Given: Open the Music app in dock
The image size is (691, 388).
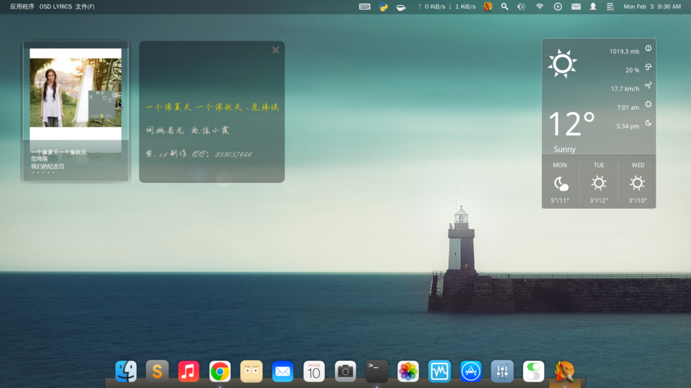Looking at the screenshot, I should [189, 371].
